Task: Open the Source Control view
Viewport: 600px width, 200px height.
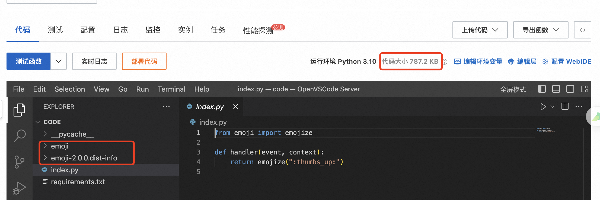Action: pyautogui.click(x=19, y=162)
